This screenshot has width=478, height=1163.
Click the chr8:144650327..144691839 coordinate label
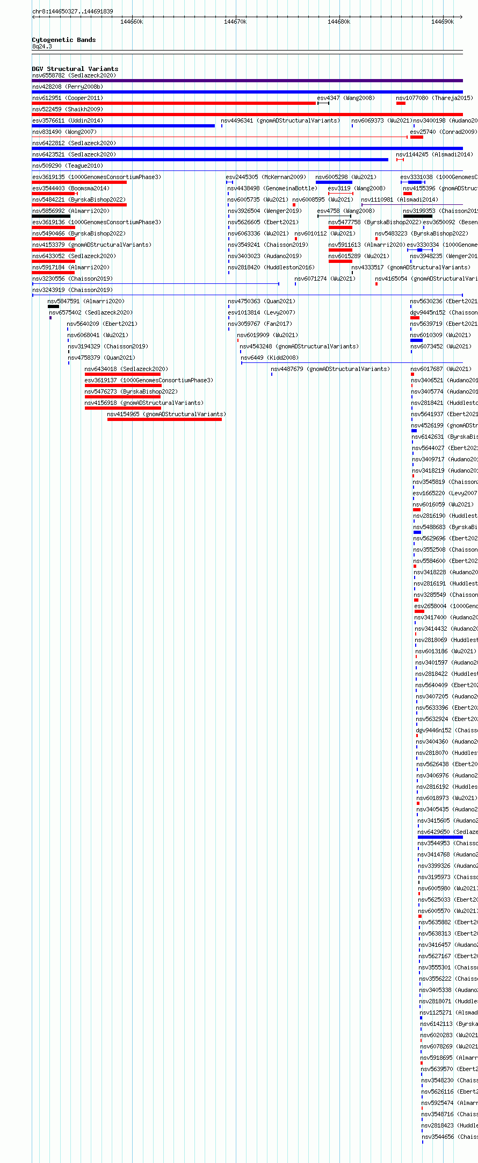click(73, 11)
